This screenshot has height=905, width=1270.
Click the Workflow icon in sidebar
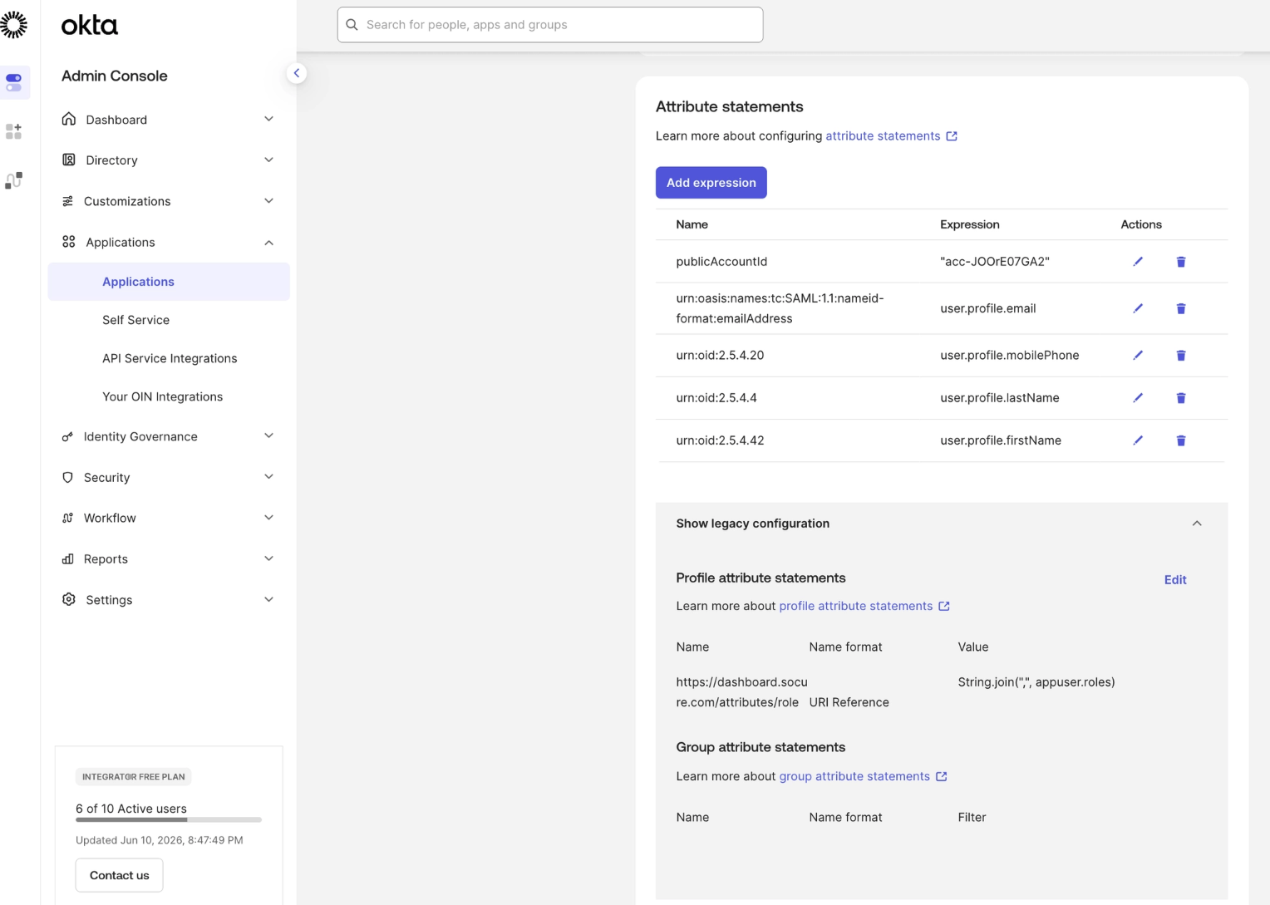67,518
